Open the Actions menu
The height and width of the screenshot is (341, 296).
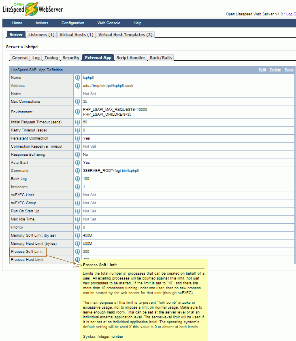click(x=42, y=23)
